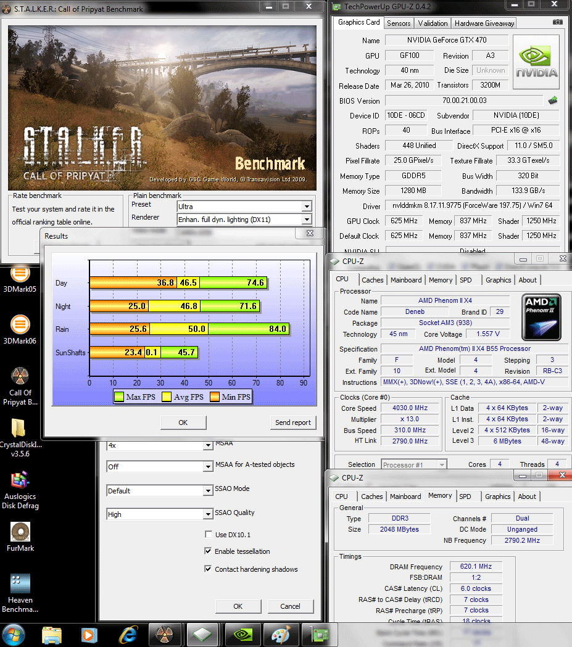572x647 pixels.
Task: Click the Avg FPS yellow legend swatch
Action: (167, 397)
